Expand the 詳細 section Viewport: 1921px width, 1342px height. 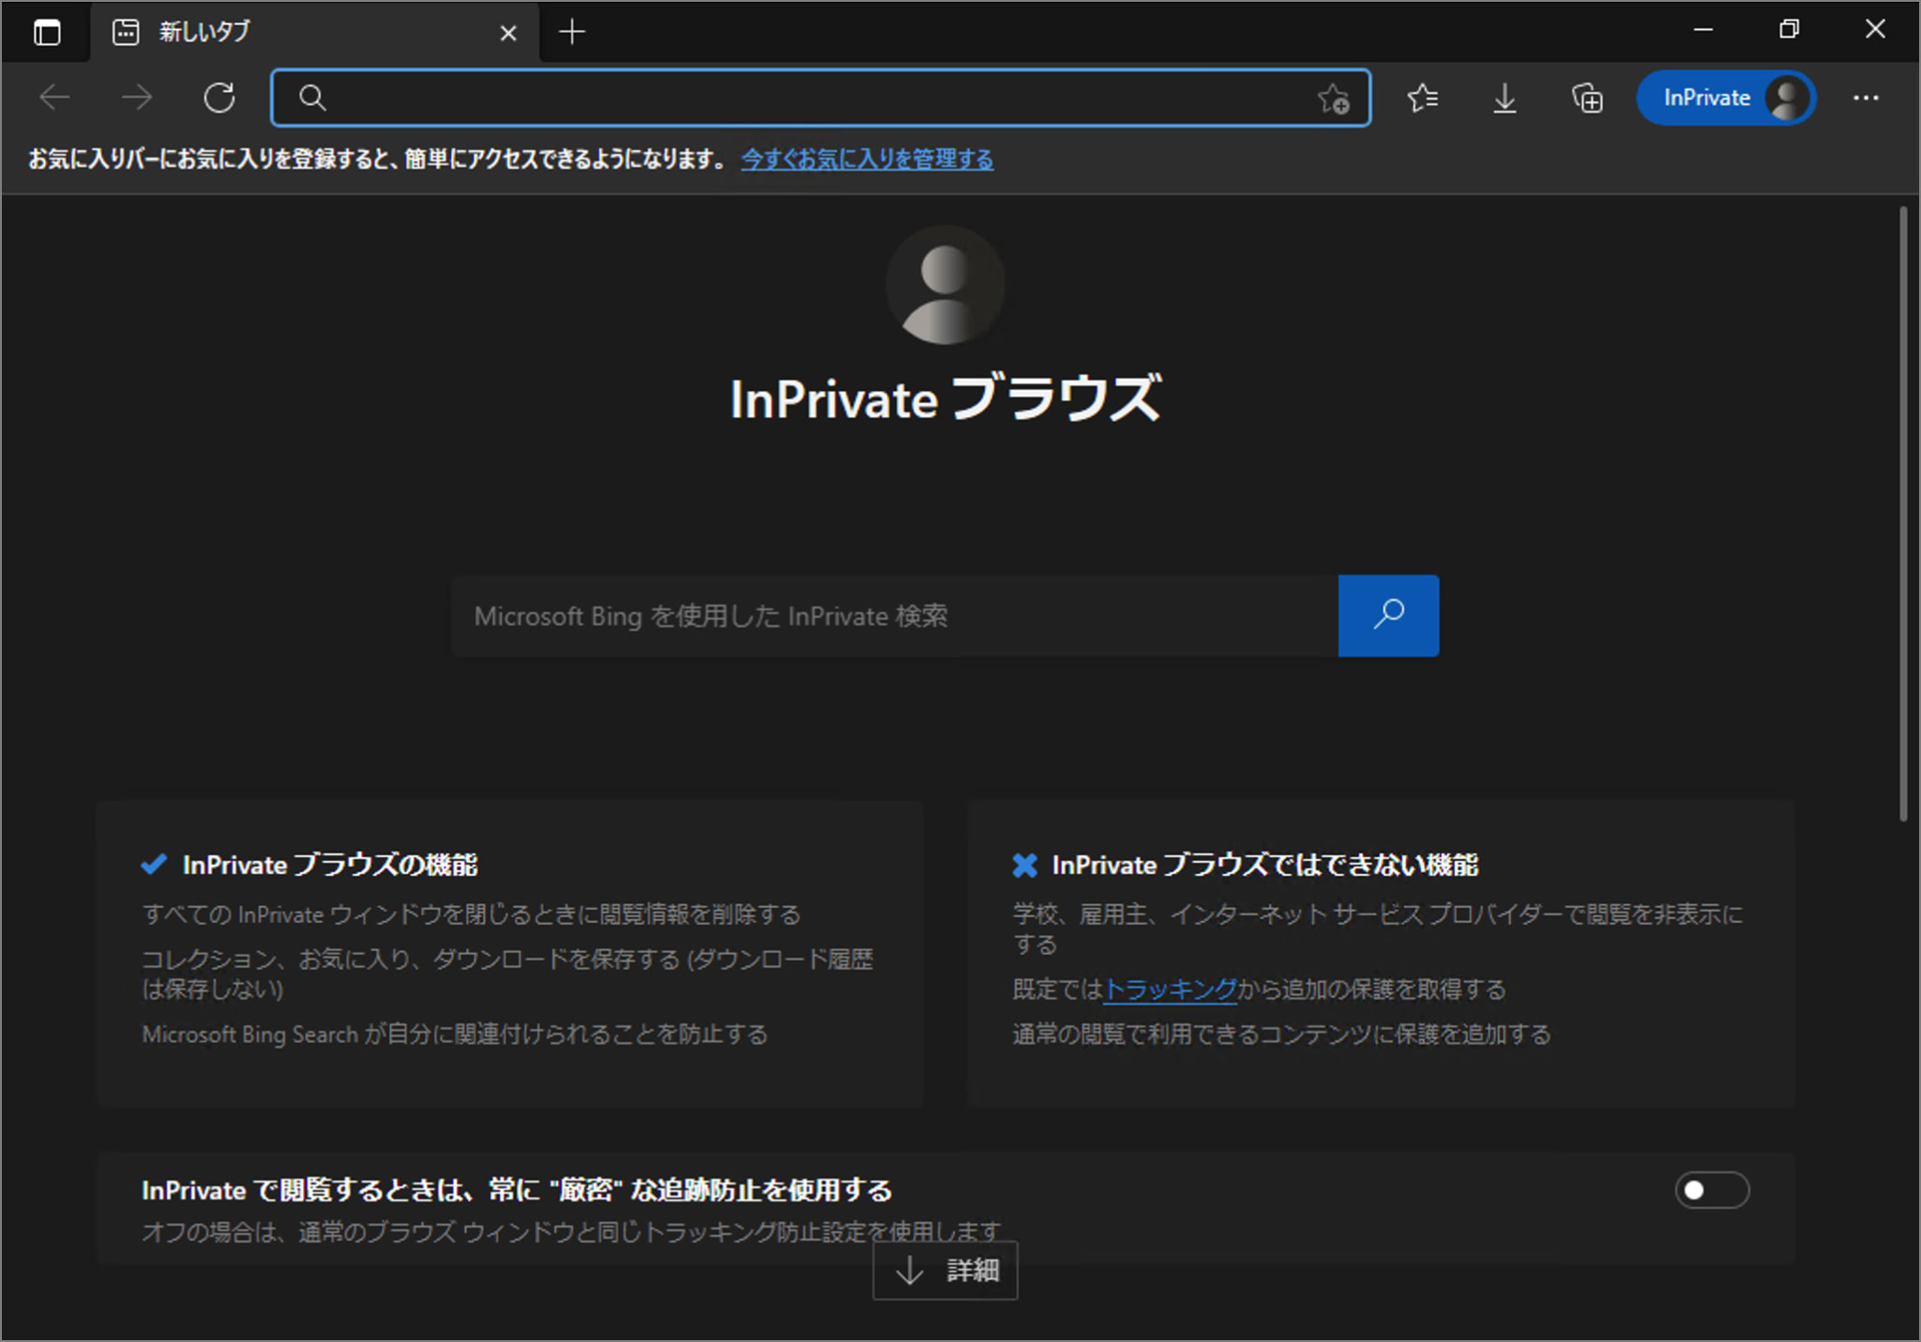click(x=945, y=1270)
